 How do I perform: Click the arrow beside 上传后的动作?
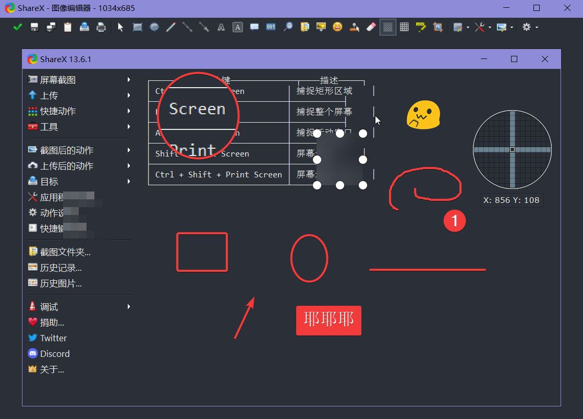pyautogui.click(x=129, y=165)
